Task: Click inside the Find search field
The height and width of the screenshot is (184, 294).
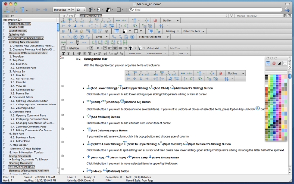Action: pyautogui.click(x=206, y=10)
